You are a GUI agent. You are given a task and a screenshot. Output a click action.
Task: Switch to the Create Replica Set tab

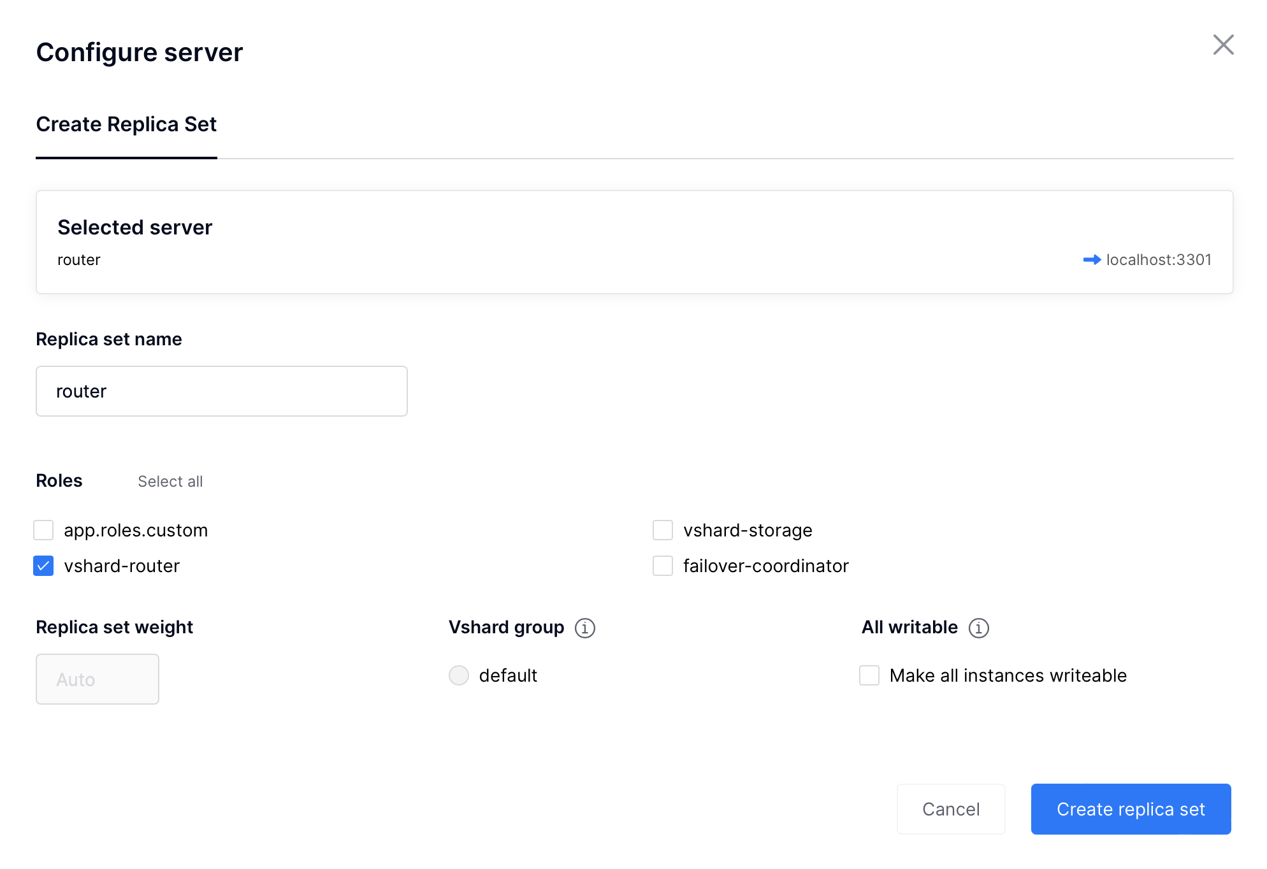tap(126, 124)
